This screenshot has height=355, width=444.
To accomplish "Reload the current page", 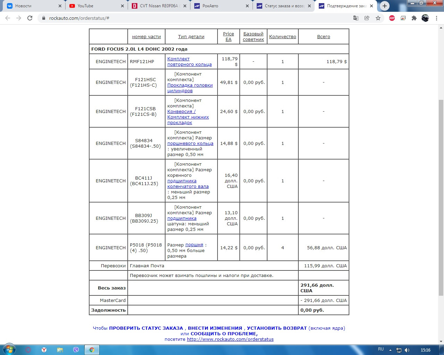I will click(x=30, y=18).
